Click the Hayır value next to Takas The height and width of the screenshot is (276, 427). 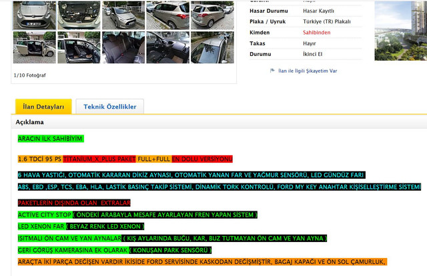[310, 43]
